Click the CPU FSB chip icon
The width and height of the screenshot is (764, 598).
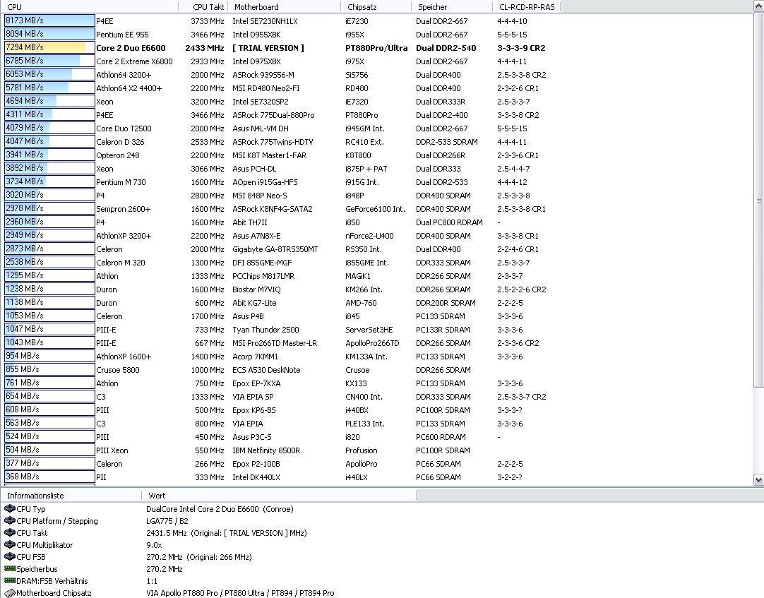point(9,556)
